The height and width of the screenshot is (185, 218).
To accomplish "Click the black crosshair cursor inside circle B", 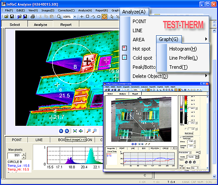I will [x=87, y=61].
